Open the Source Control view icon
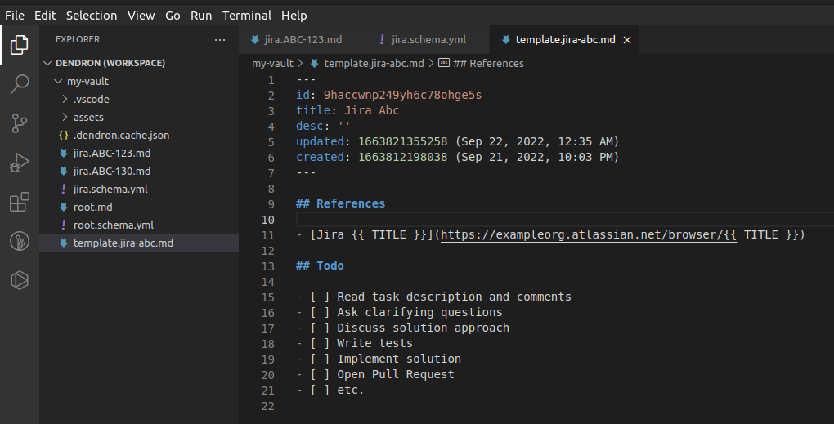Image resolution: width=834 pixels, height=424 pixels. point(19,123)
